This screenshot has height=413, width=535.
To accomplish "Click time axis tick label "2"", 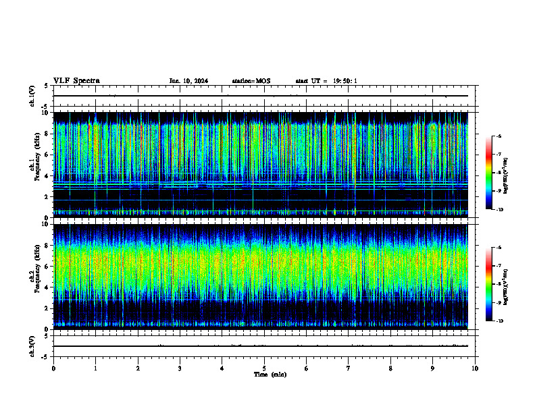I will coord(138,368).
